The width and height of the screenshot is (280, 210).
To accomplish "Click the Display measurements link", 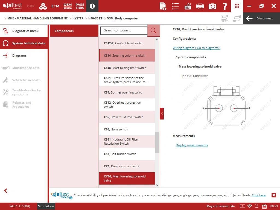I will 192,145.
